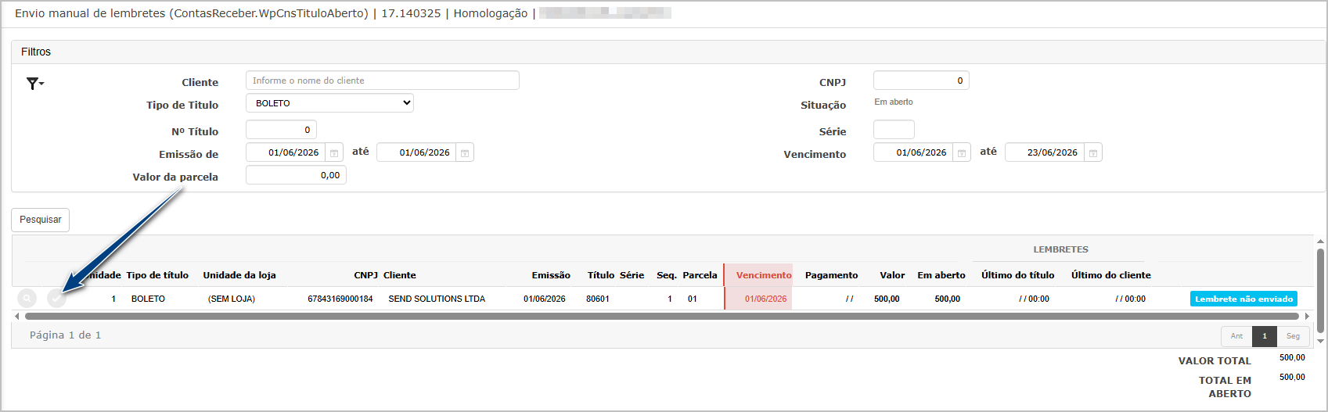Sort by CNPJ column header
The width and height of the screenshot is (1328, 412).
pos(365,275)
